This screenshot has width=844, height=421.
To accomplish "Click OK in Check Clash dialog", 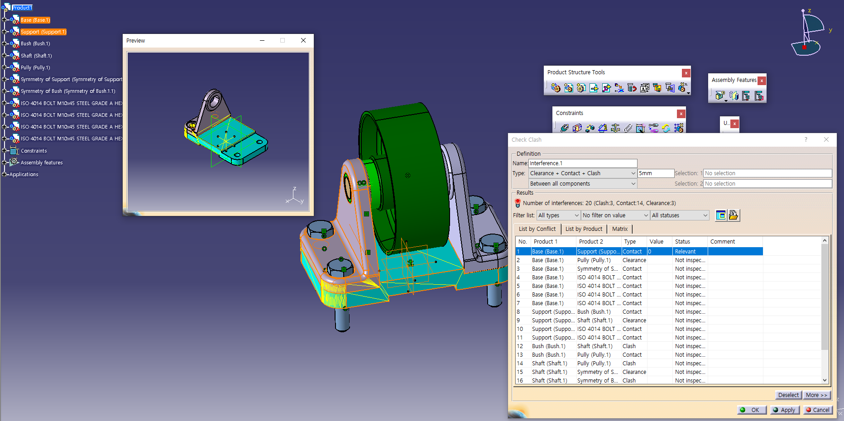I will tap(751, 410).
